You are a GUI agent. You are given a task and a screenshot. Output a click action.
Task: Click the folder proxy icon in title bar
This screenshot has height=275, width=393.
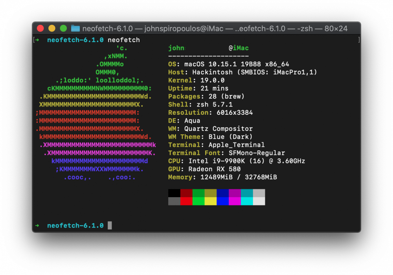[x=75, y=28]
